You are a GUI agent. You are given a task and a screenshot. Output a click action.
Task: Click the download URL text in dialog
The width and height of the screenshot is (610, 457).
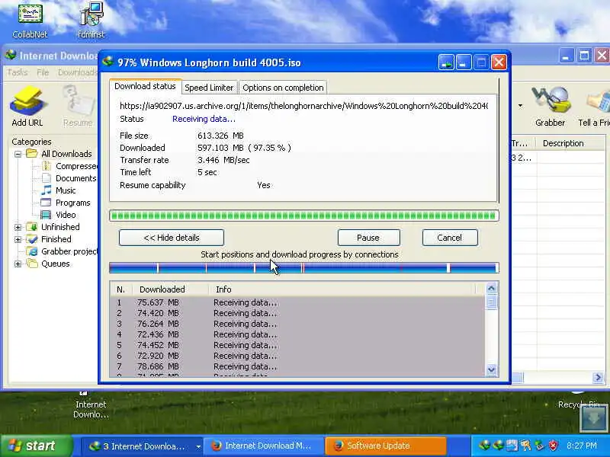303,106
